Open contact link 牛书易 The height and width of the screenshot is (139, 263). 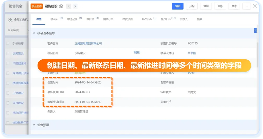coord(192,53)
